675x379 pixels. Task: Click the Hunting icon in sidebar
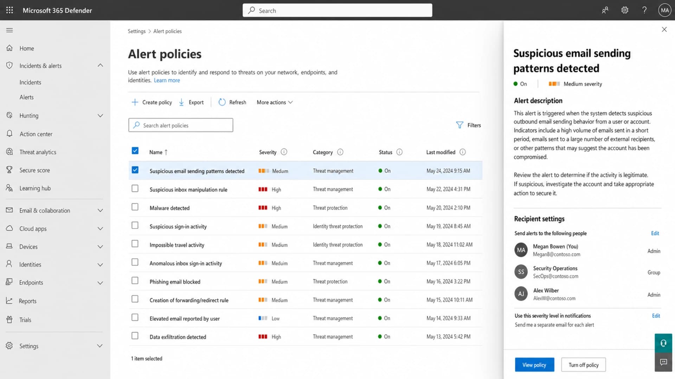coord(9,115)
